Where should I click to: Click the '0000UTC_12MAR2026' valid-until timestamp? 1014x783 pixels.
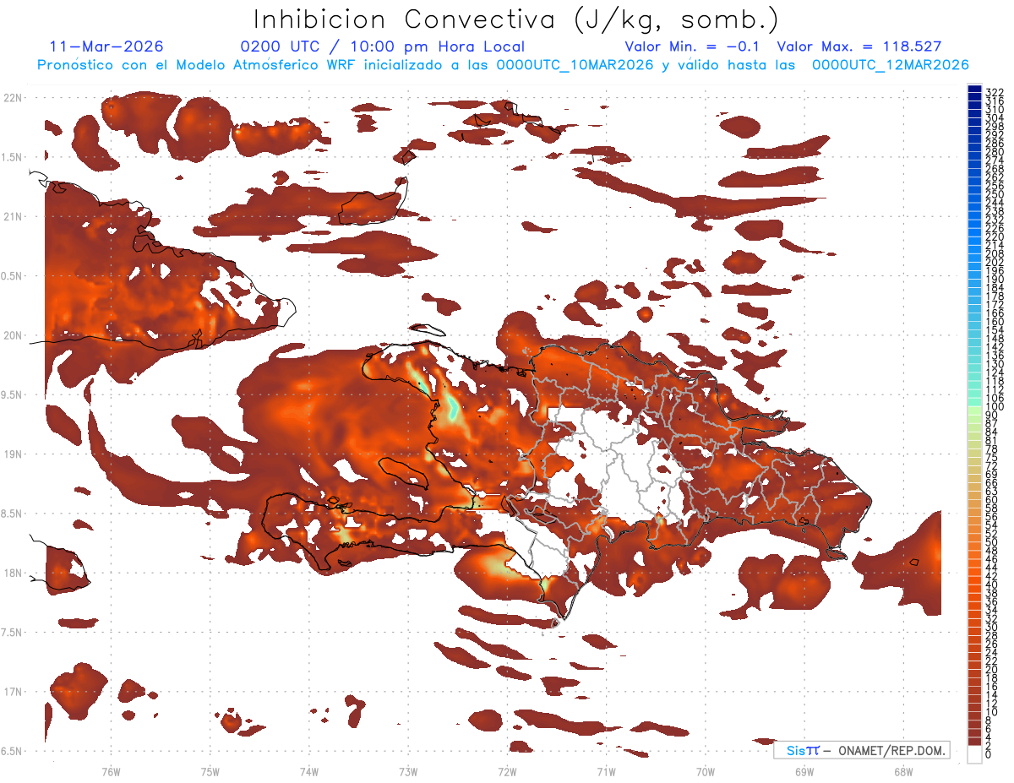point(890,64)
